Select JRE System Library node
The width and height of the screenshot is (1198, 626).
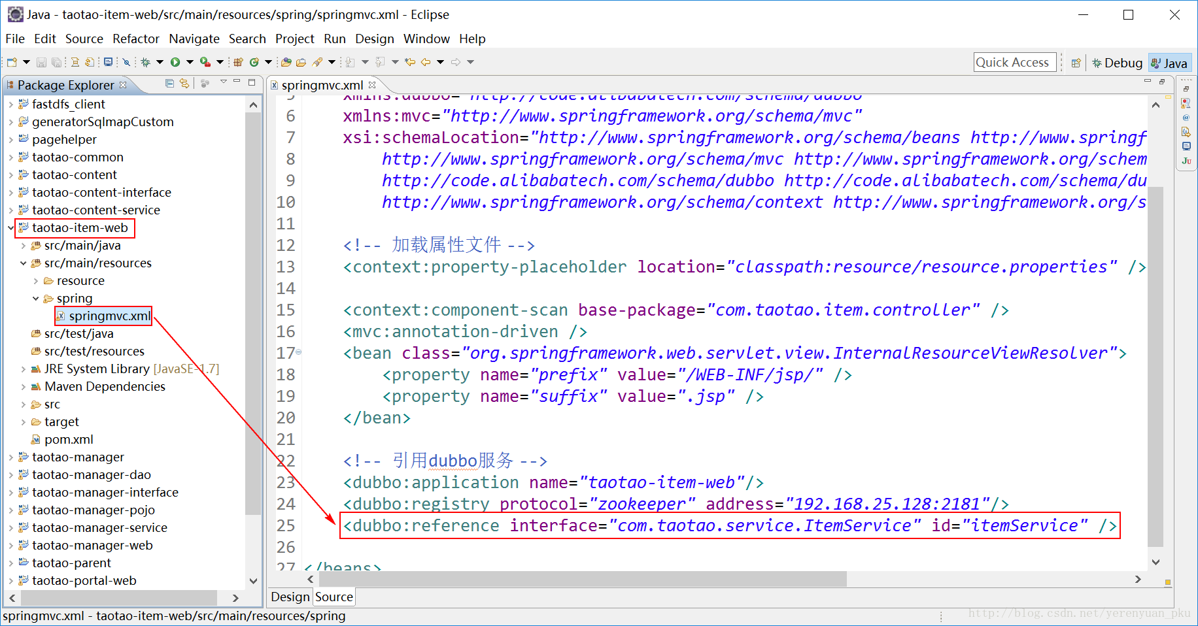point(125,369)
